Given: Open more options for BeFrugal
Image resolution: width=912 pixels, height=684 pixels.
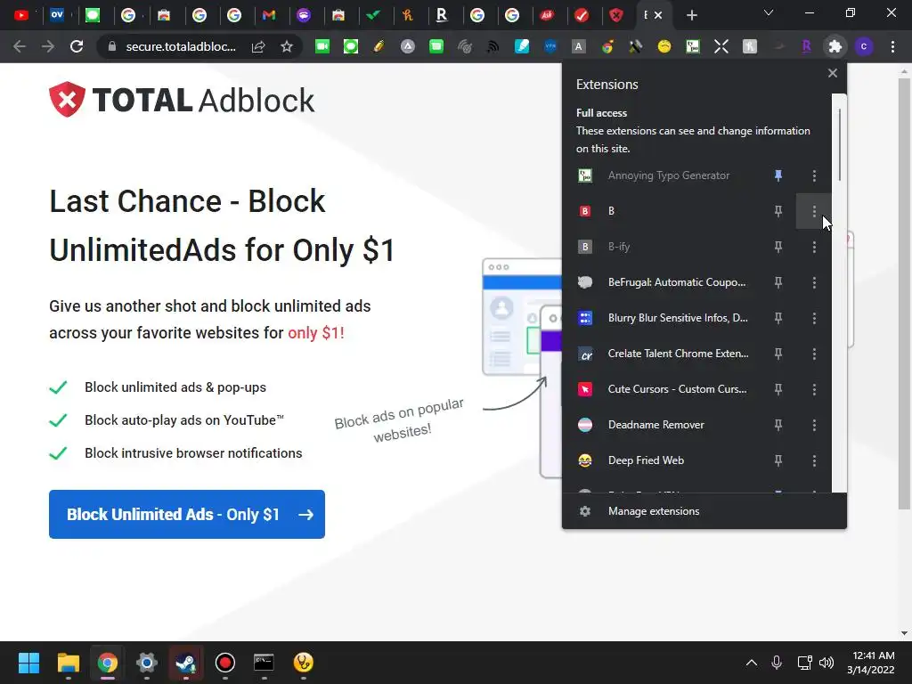Looking at the screenshot, I should 814,282.
